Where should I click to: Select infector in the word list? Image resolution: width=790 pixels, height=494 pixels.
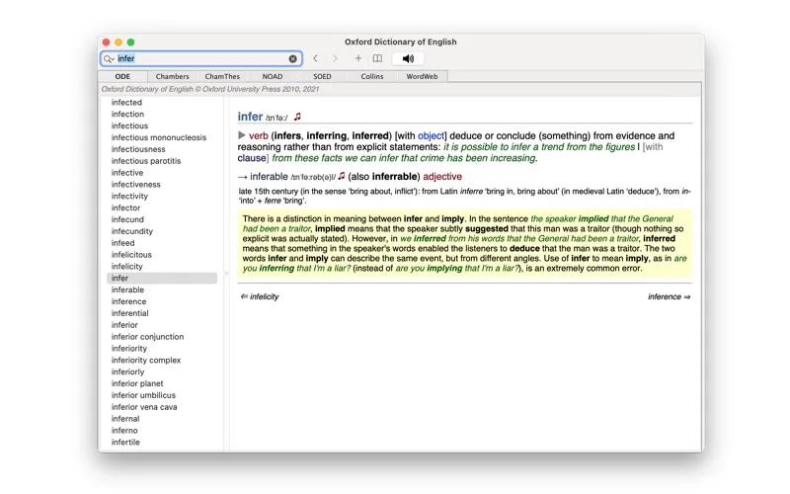(x=125, y=207)
